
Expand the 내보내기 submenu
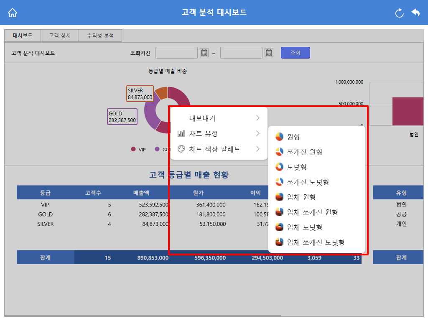[x=219, y=118]
